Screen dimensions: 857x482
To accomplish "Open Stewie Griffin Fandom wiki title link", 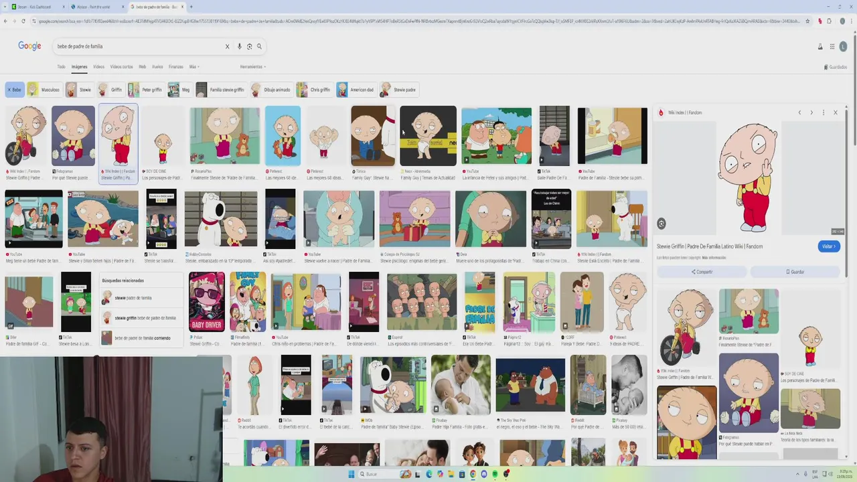I will 710,246.
